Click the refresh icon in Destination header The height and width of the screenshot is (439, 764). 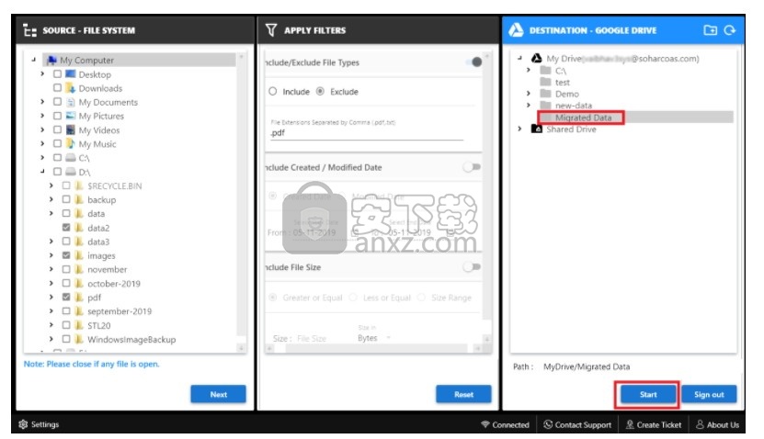(x=729, y=30)
